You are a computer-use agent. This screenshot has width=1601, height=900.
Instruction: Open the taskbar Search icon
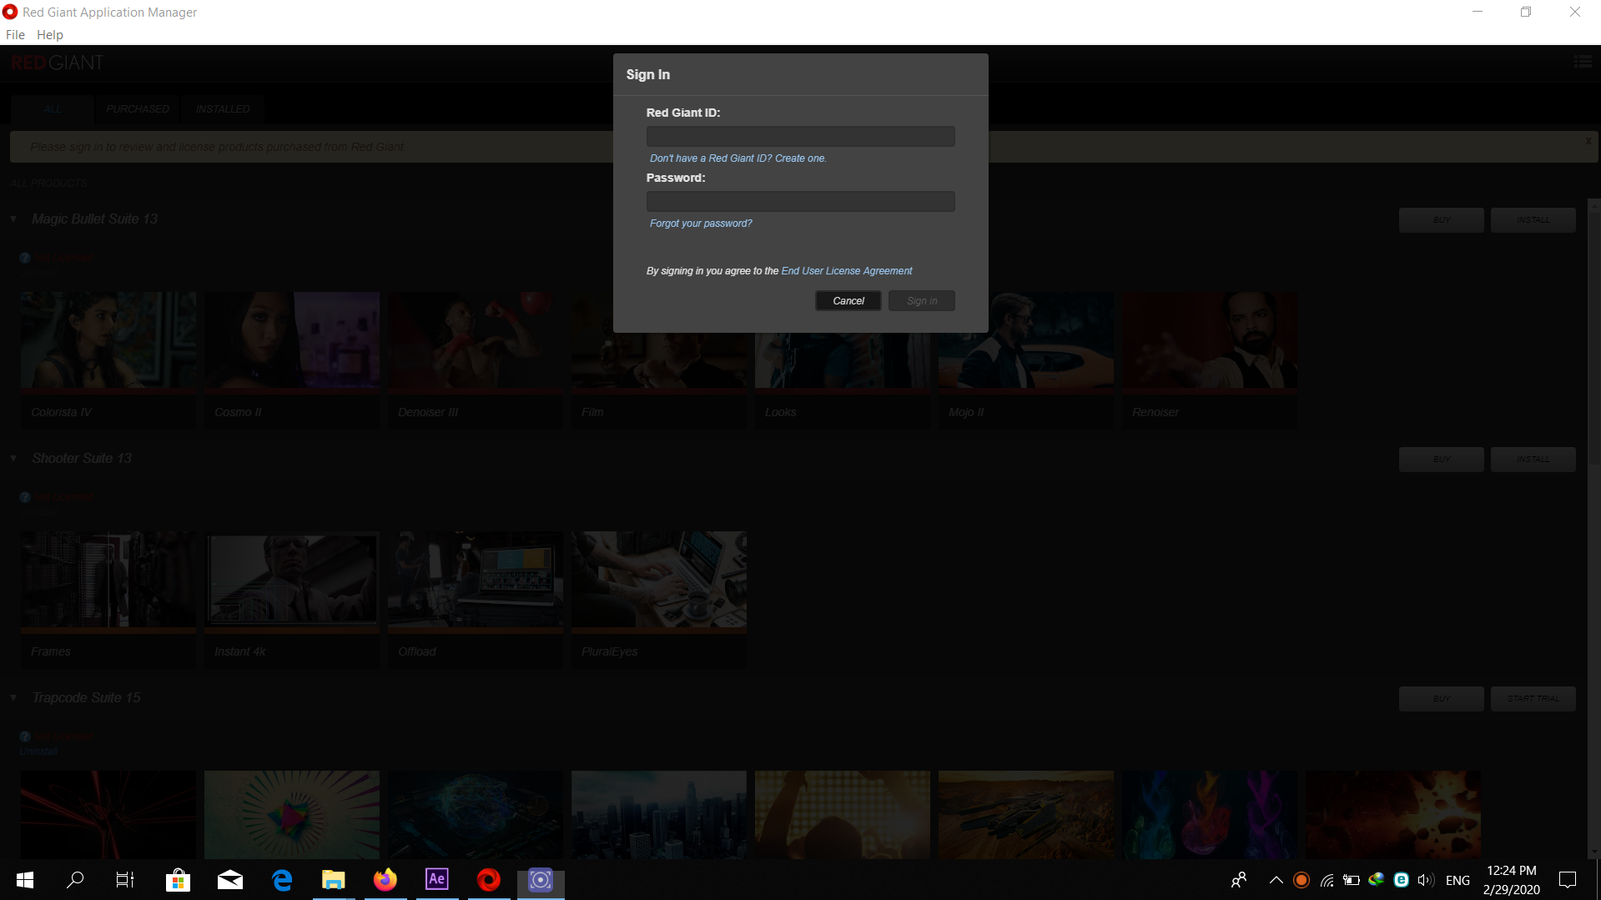[75, 880]
